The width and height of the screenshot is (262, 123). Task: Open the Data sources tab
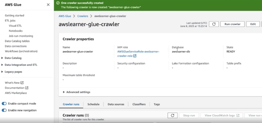(116, 104)
